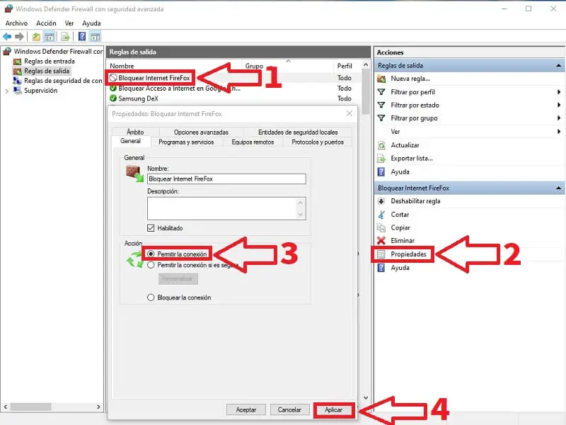Click the Help toolbar icon
This screenshot has height=425, width=566.
tap(82, 37)
